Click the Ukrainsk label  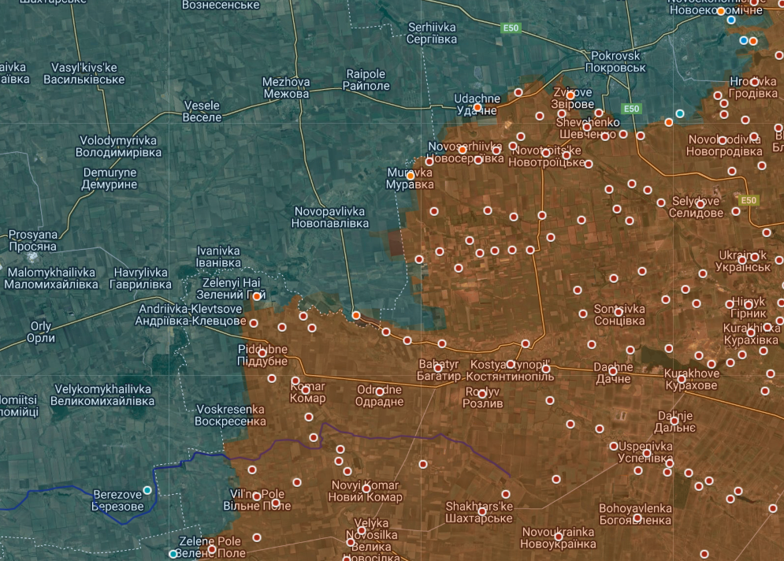743,261
